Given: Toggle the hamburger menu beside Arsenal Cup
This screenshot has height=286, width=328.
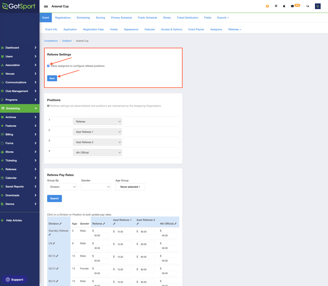Looking at the screenshot, I should [46, 6].
